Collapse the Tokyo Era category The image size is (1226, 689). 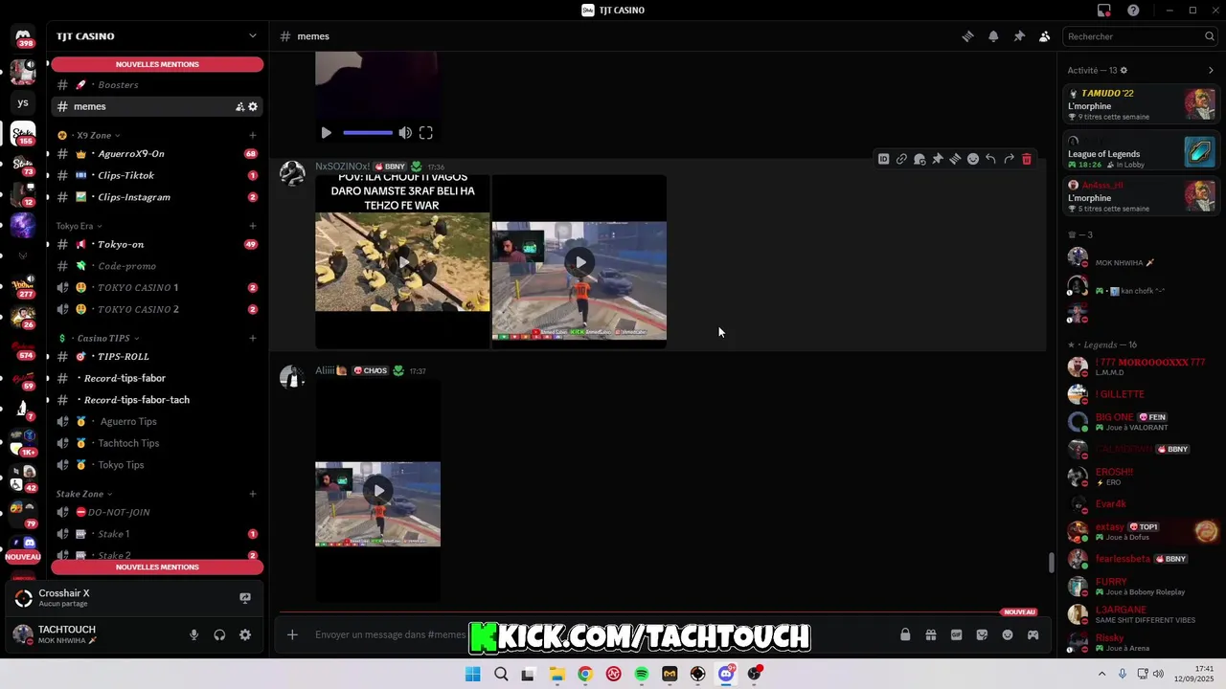(x=79, y=226)
